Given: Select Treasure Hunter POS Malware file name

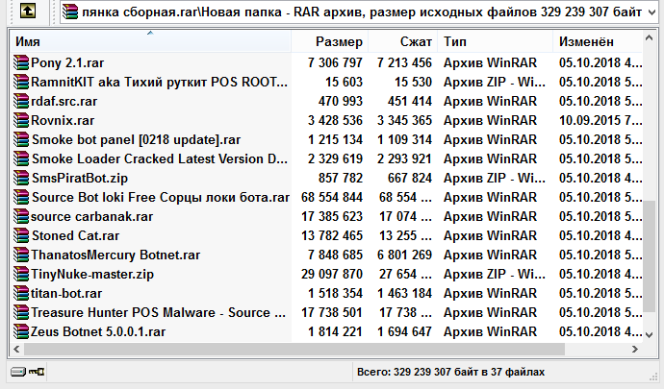Looking at the screenshot, I should (159, 312).
